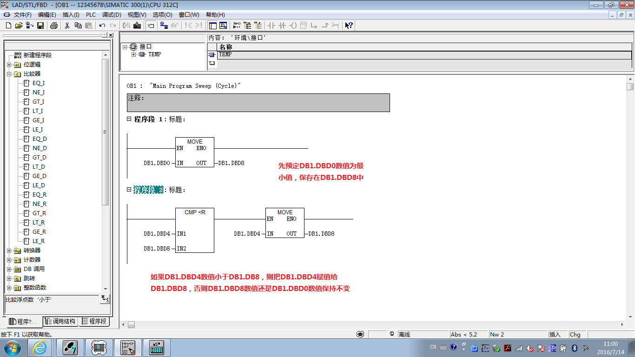Toggle the overview panel display icon
635x357 pixels.
click(212, 26)
